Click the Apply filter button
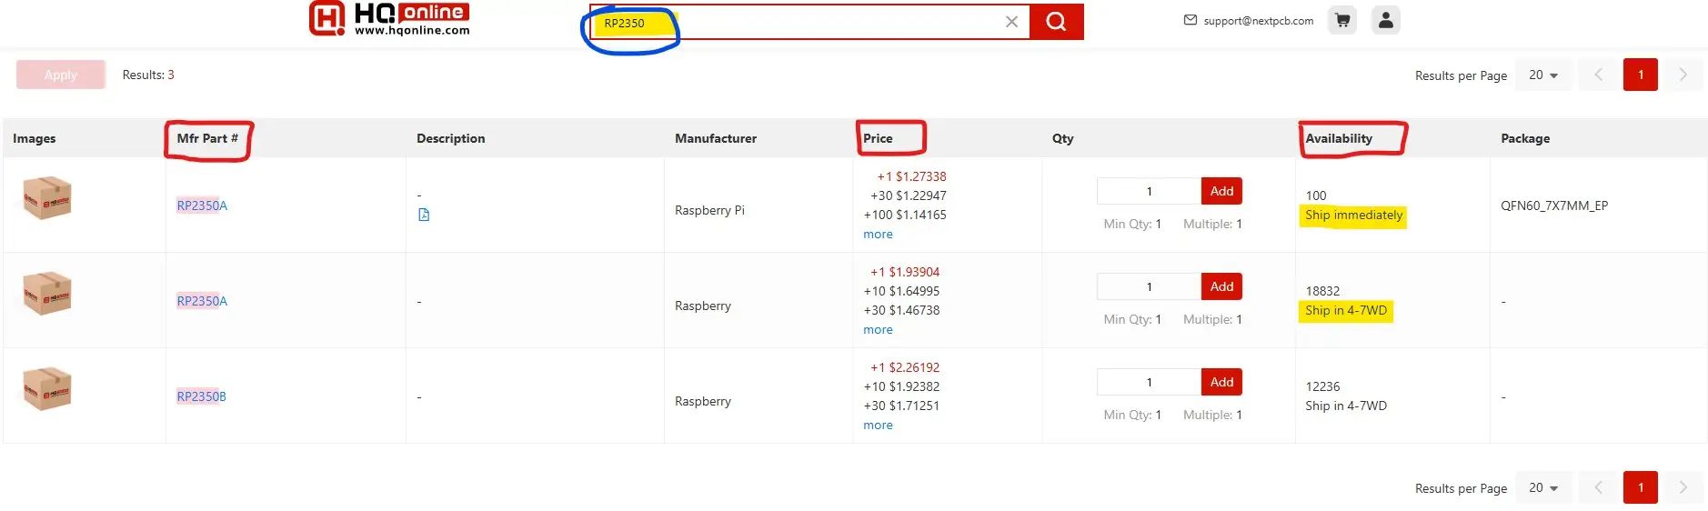Viewport: 1708px width, 511px height. click(x=61, y=75)
